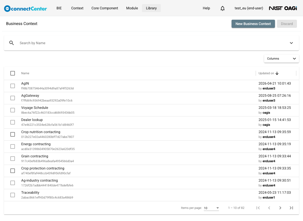
Task: Toggle the select-all checkbox in header
Action: tap(13, 73)
